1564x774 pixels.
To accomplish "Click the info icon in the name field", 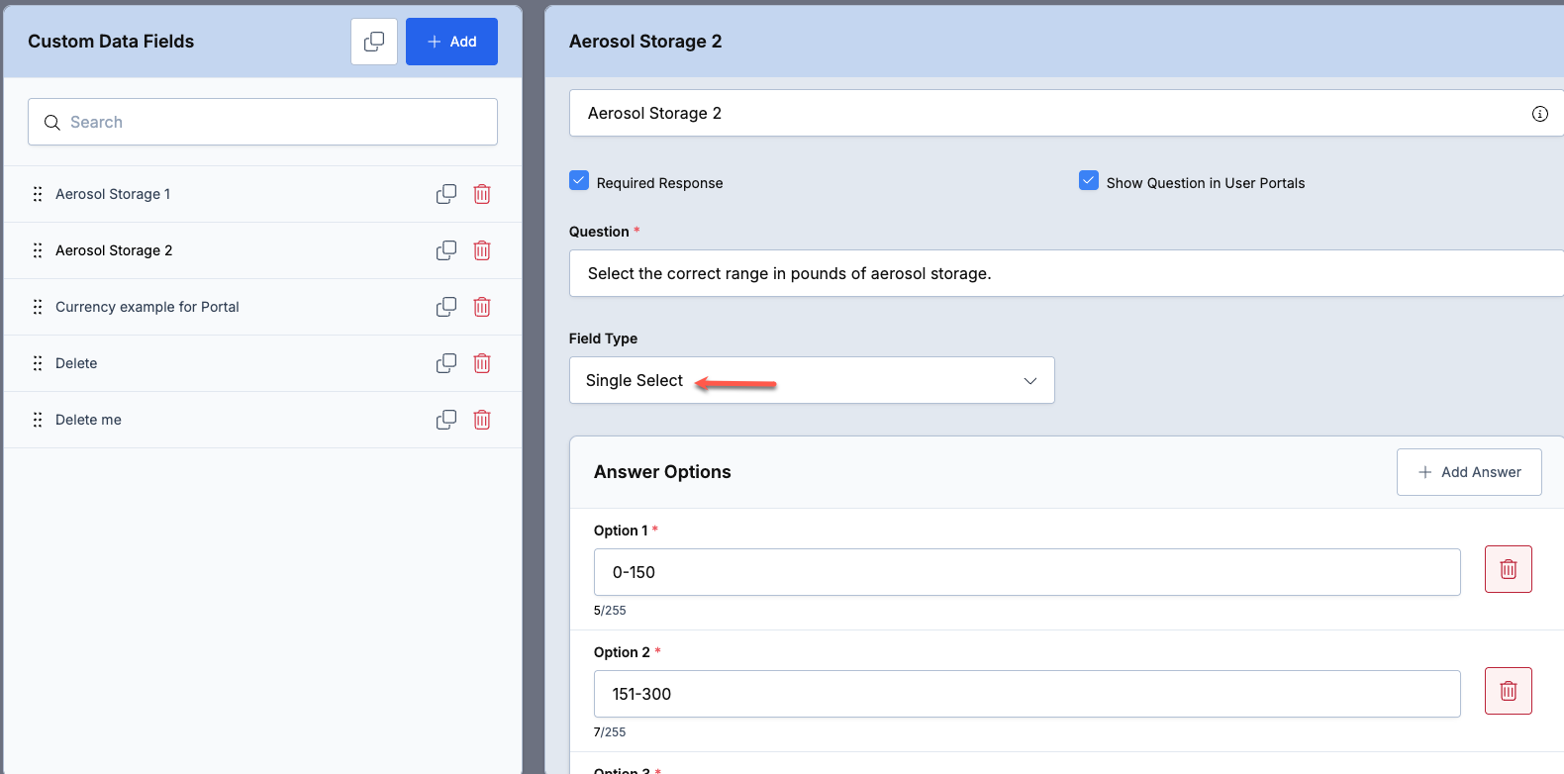I will tap(1540, 114).
